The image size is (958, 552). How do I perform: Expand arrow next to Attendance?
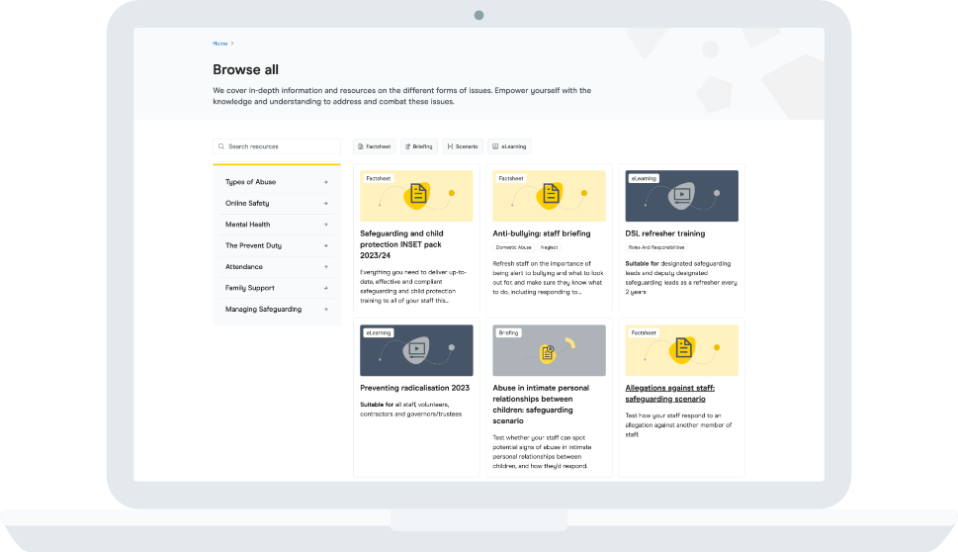tap(325, 267)
